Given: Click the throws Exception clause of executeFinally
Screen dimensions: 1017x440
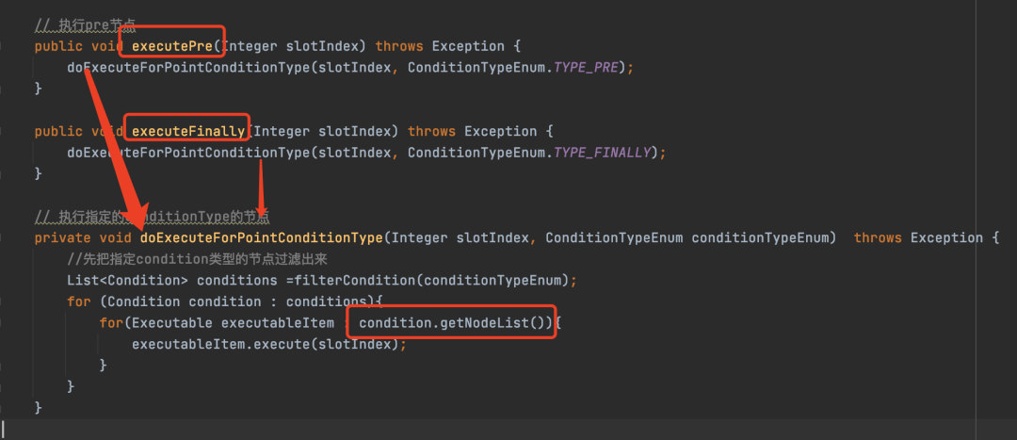Looking at the screenshot, I should pyautogui.click(x=472, y=132).
